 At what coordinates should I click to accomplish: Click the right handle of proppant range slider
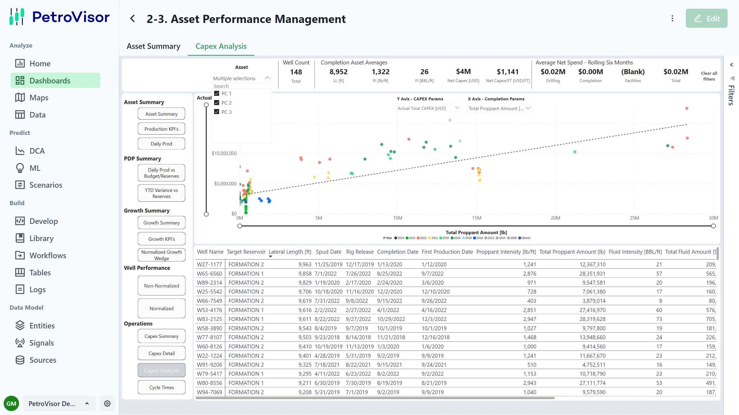713,226
